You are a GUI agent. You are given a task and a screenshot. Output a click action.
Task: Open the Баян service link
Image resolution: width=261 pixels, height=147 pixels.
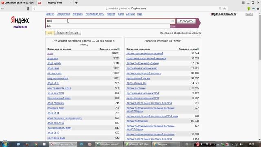pyautogui.click(x=121, y=14)
